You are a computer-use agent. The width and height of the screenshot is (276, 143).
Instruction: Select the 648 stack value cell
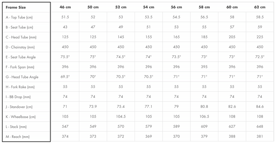(x=260, y=127)
